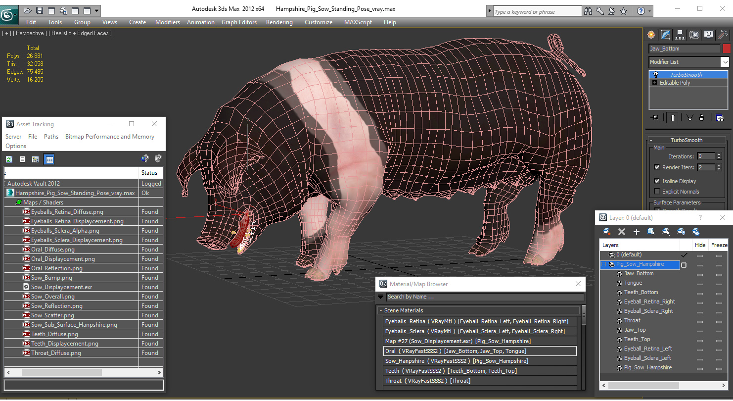Toggle Hide for Jaw_Bottom layer row
733x401 pixels.
(x=699, y=274)
